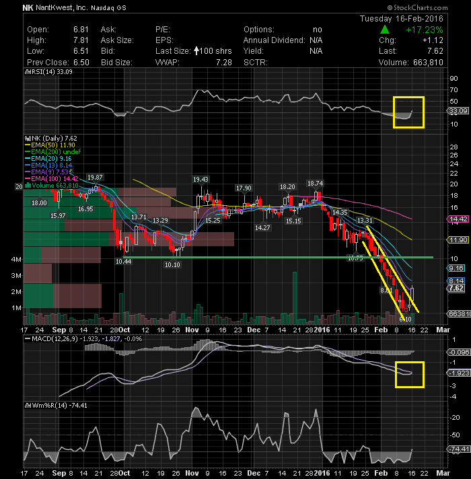This screenshot has height=479, width=471.
Task: Click the 18.20 price label
Action: pyautogui.click(x=288, y=186)
